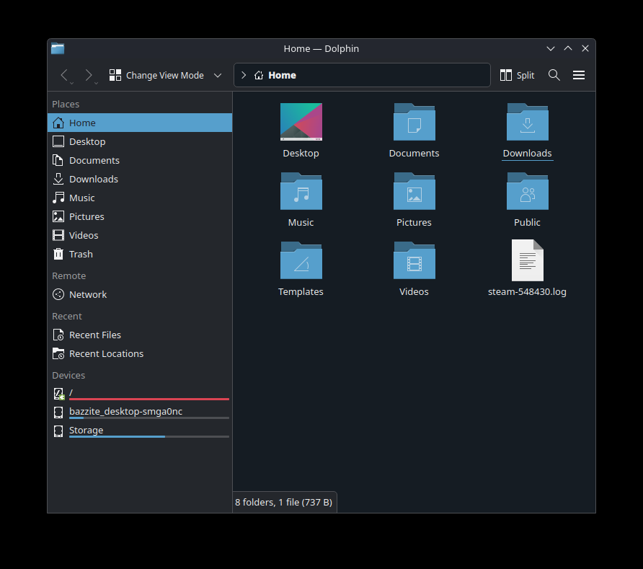
Task: Click the Recent section header
Action: point(67,317)
